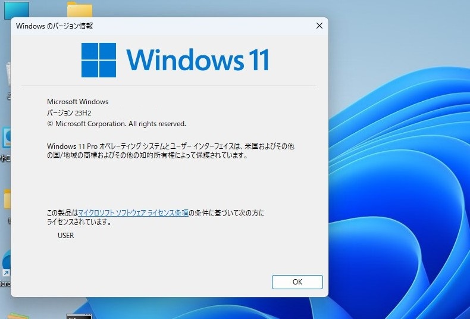Viewport: 470px width, 319px height.
Task: Open the マイクロソフト ソフトウェア ライセンス条項 link
Action: coord(133,212)
